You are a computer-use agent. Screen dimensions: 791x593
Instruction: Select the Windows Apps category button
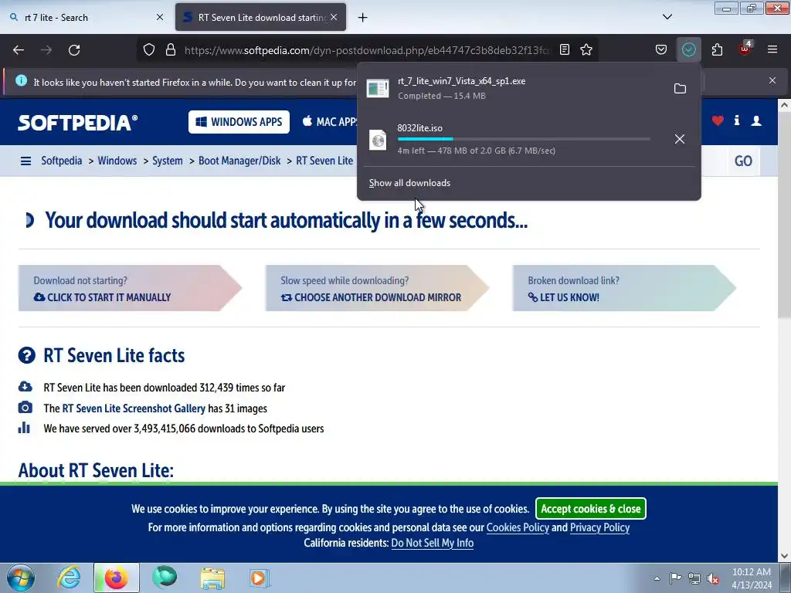click(239, 122)
